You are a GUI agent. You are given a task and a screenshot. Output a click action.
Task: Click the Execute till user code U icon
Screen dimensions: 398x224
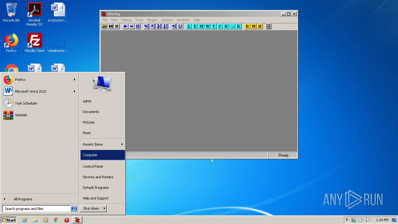tap(180, 26)
